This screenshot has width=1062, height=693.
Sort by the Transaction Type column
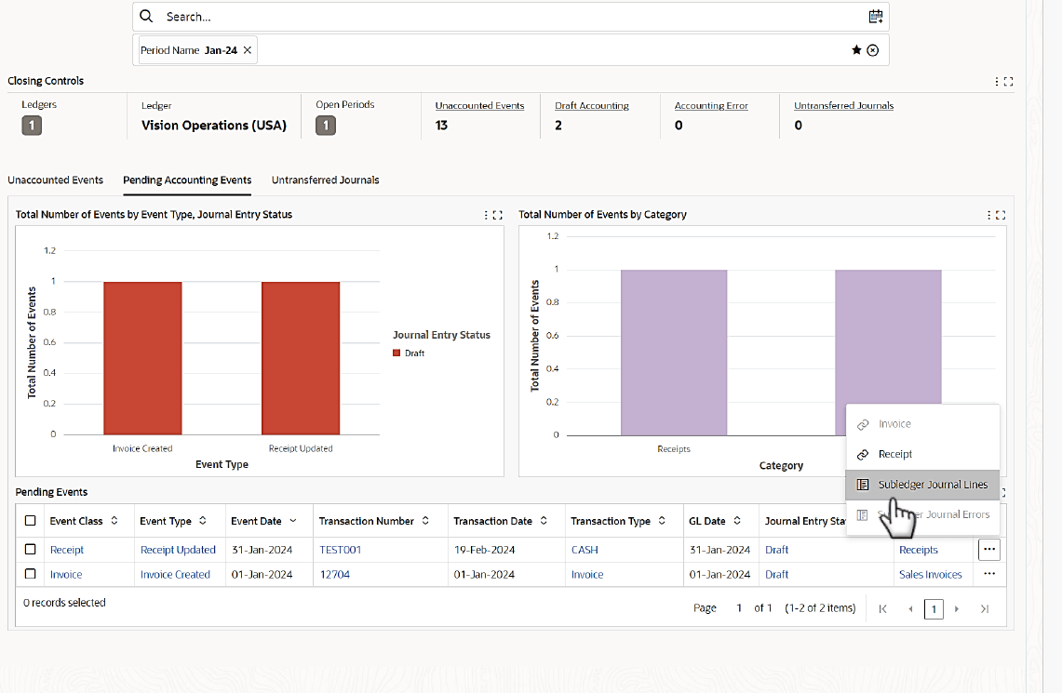[662, 520]
